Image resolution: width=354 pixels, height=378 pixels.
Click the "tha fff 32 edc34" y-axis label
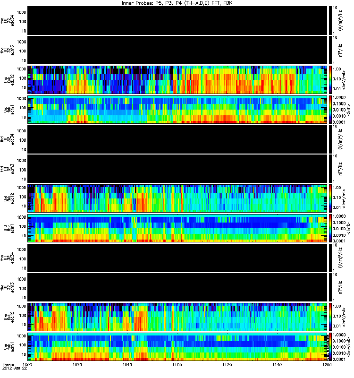8,21
